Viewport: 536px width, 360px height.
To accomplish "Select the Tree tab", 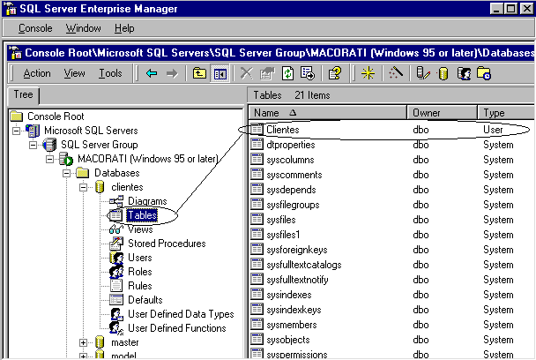I will pyautogui.click(x=23, y=94).
